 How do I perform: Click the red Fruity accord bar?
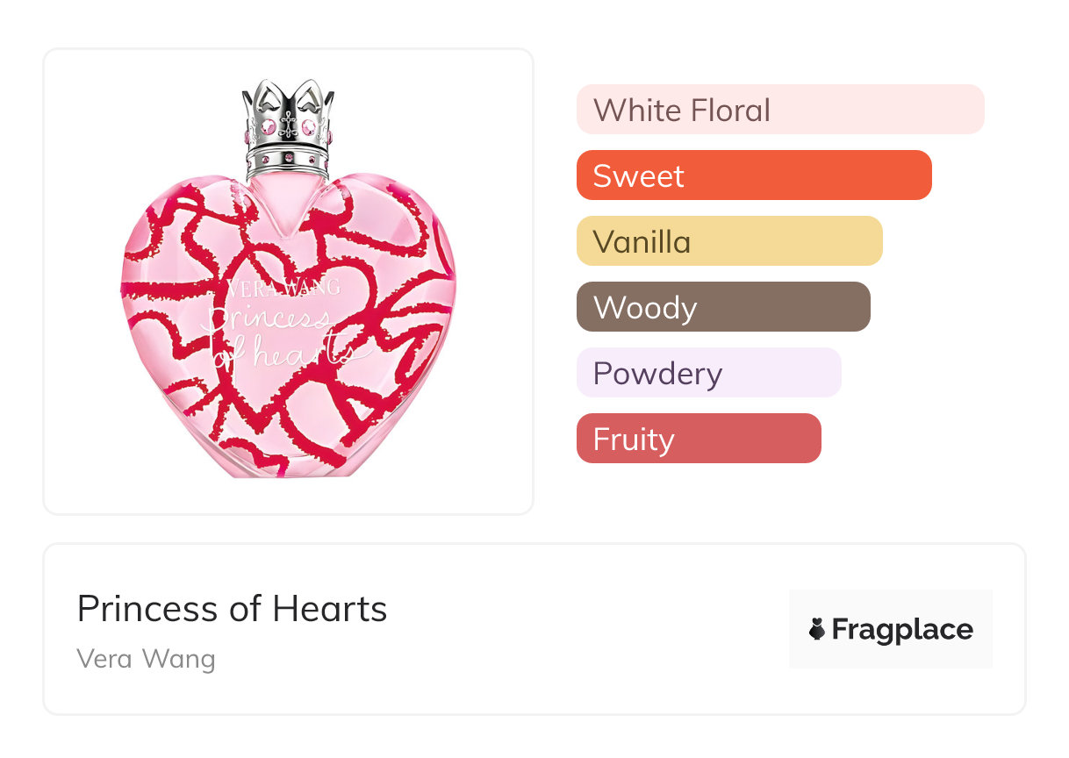pos(698,439)
